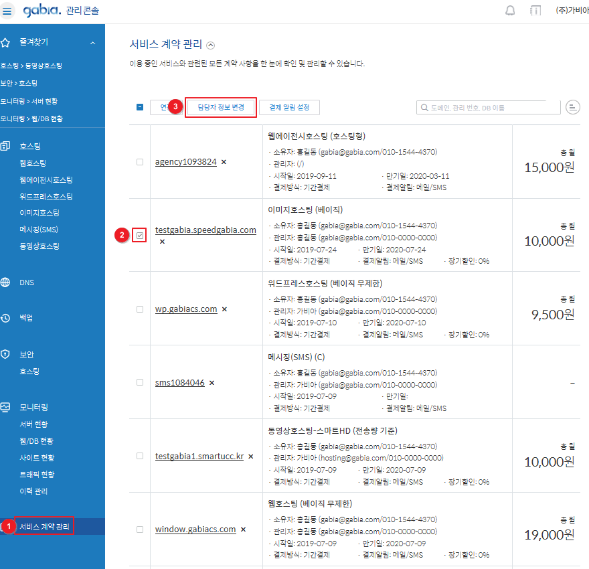Focus the domain search input field

click(489, 108)
